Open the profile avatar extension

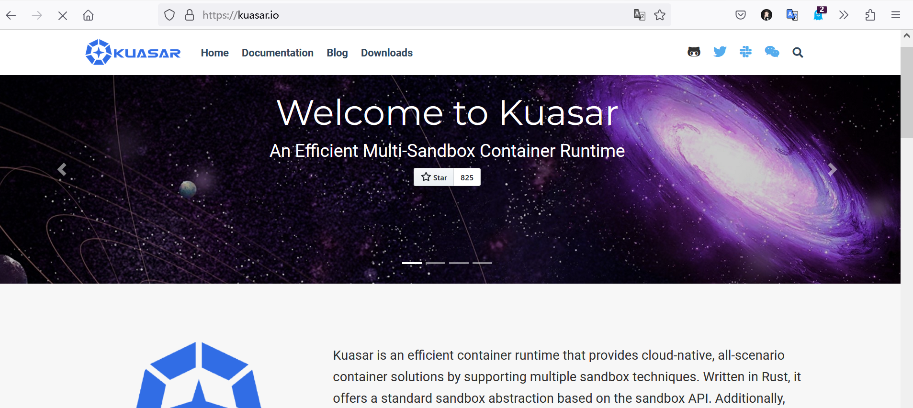click(766, 15)
